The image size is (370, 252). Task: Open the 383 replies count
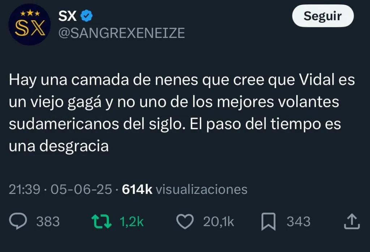(x=48, y=222)
